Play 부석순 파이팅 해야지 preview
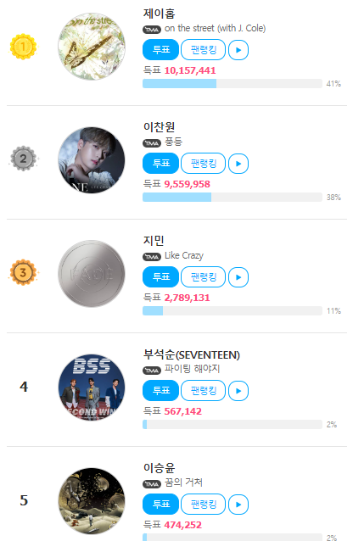The width and height of the screenshot is (353, 541). click(x=238, y=391)
